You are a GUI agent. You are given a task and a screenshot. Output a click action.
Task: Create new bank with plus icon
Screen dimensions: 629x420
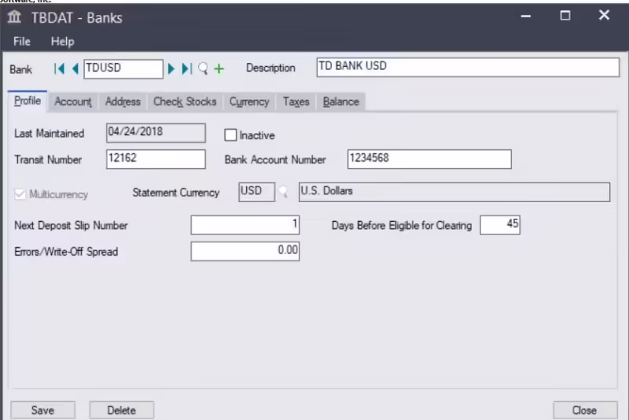(x=219, y=69)
